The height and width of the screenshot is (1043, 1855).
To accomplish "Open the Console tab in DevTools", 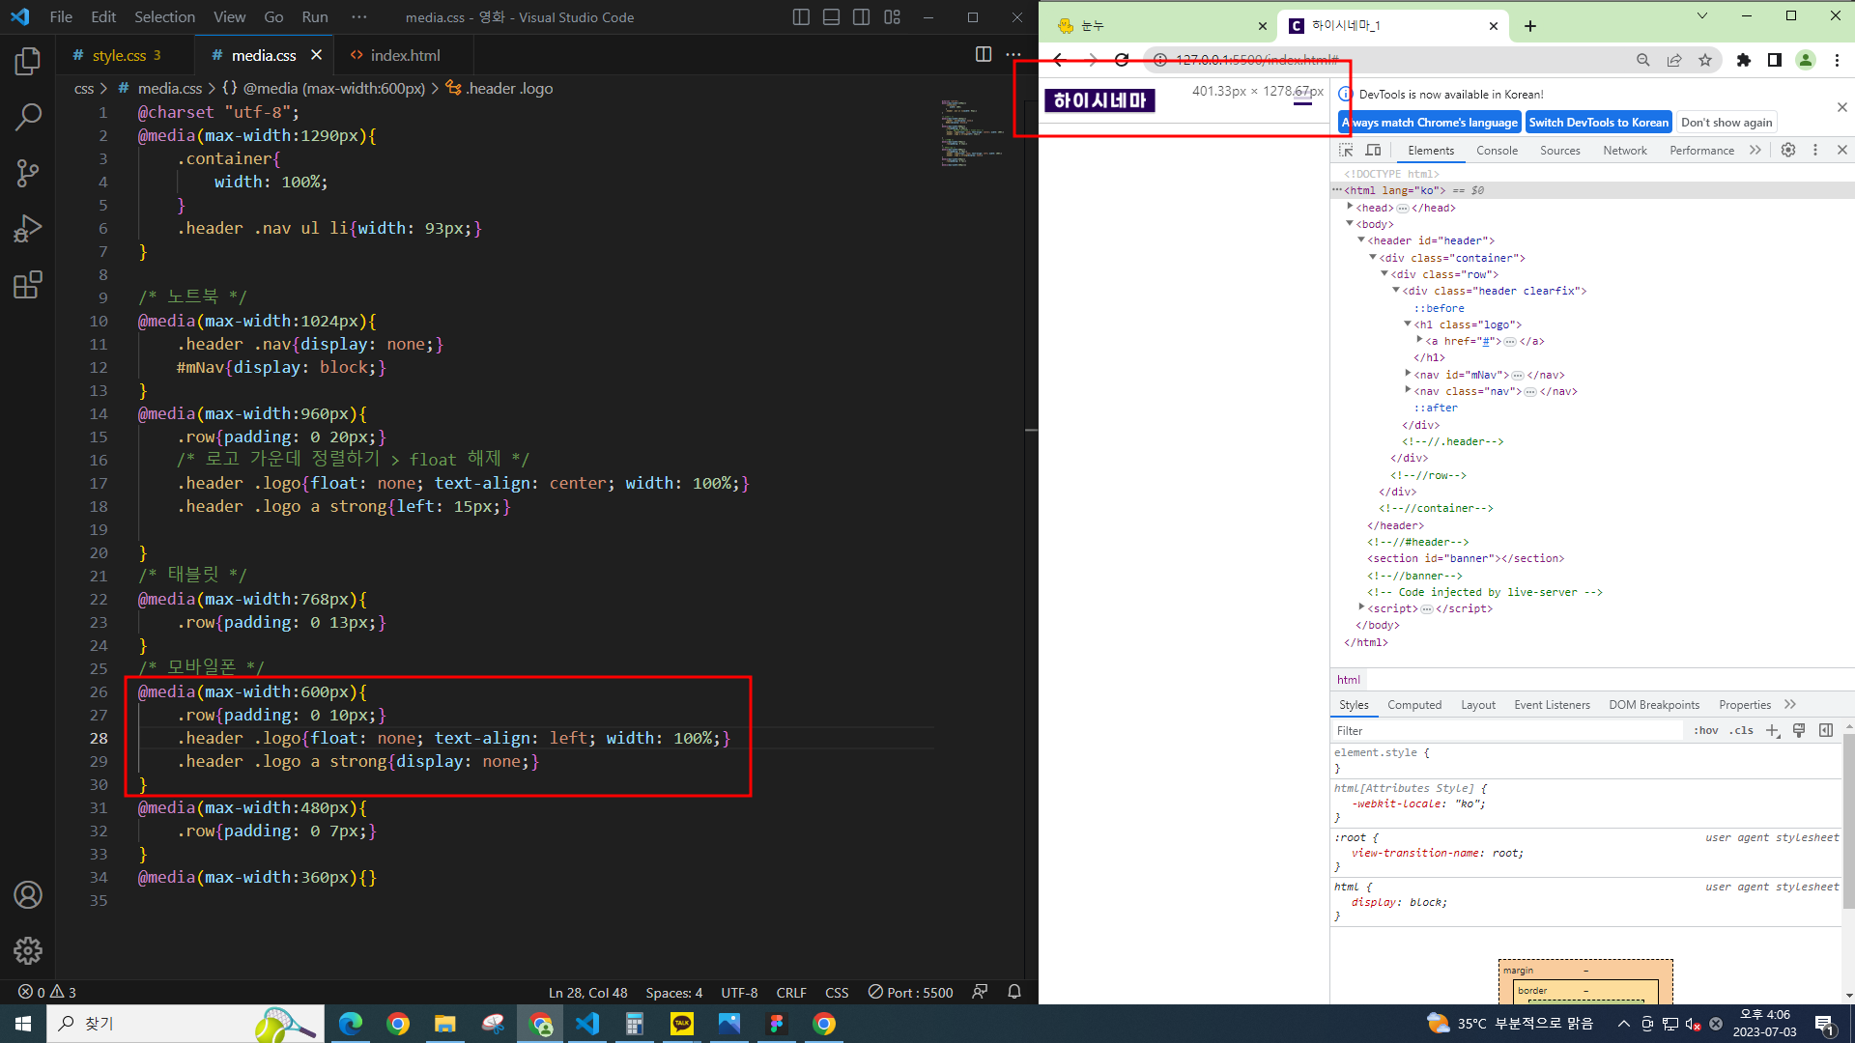I will point(1497,151).
